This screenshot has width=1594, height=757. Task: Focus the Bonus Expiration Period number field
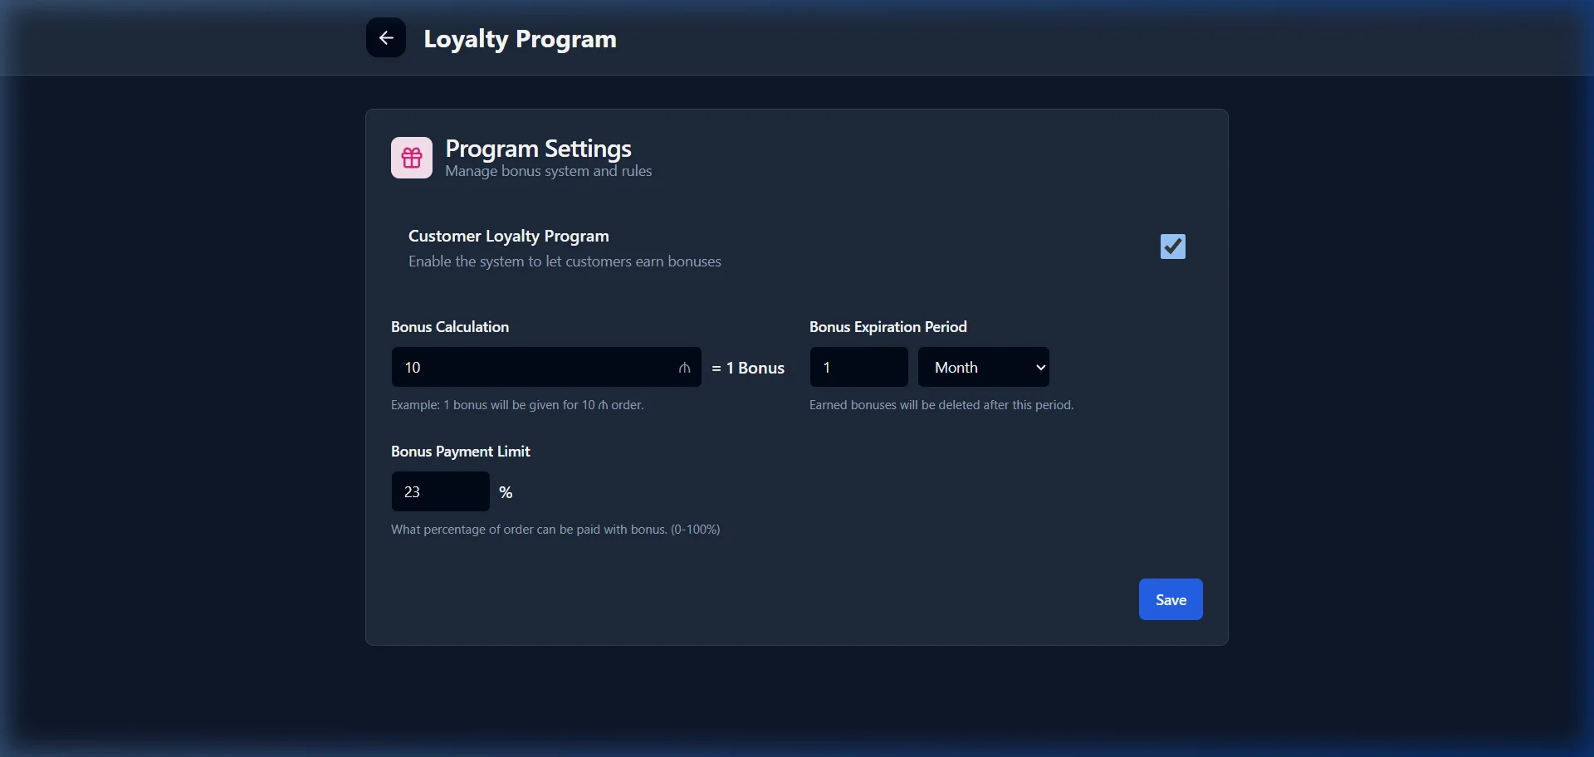point(858,367)
